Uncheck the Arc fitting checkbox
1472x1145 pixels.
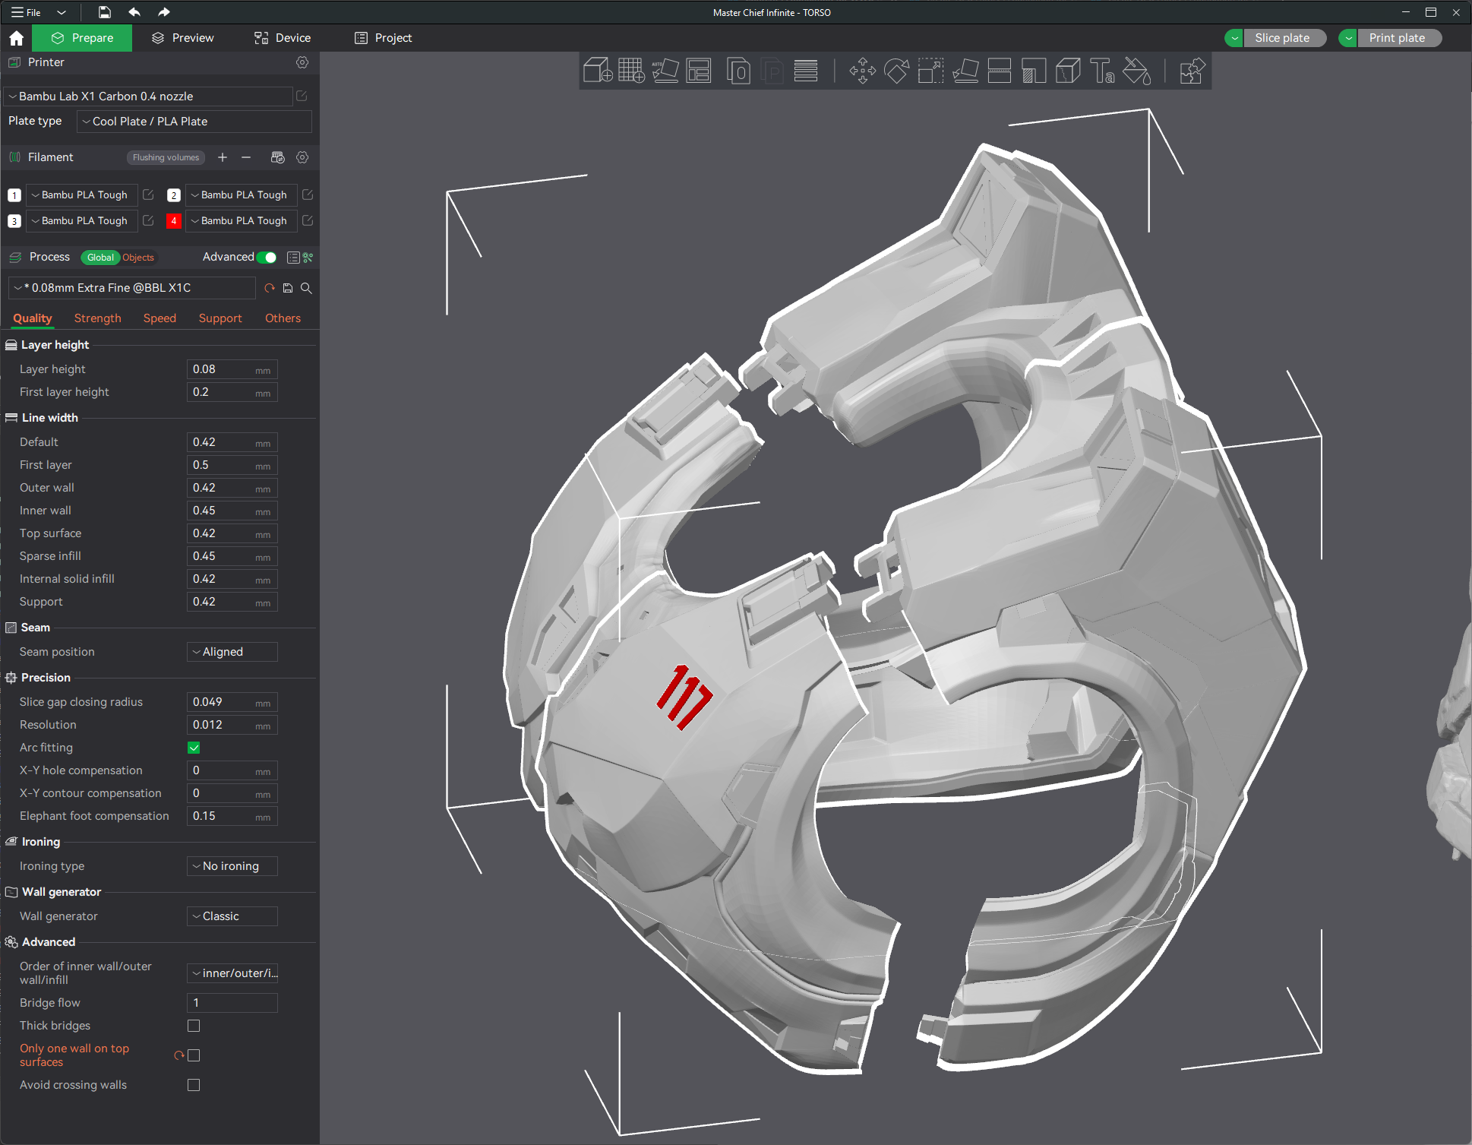[x=194, y=748]
